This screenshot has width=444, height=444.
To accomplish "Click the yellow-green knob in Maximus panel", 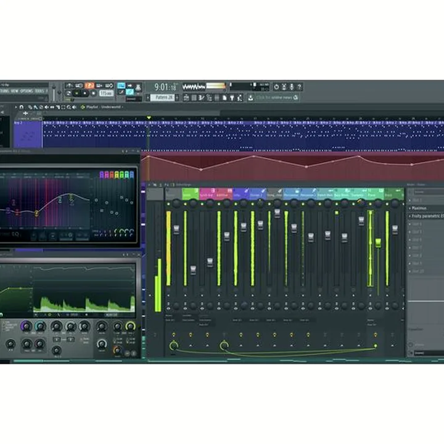I will tap(130, 326).
